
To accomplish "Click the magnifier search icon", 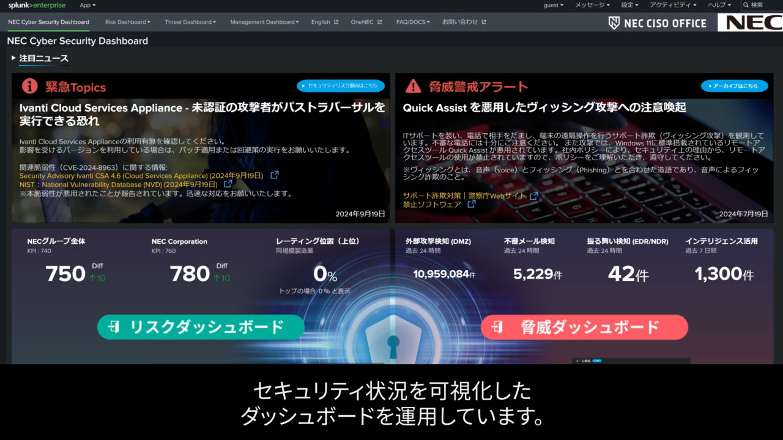I will pyautogui.click(x=746, y=5).
